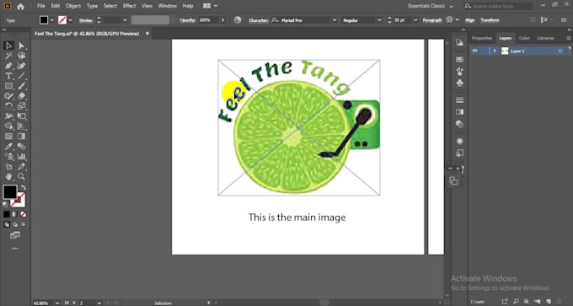Image resolution: width=573 pixels, height=306 pixels.
Task: Open the Character panel link
Action: click(x=259, y=20)
